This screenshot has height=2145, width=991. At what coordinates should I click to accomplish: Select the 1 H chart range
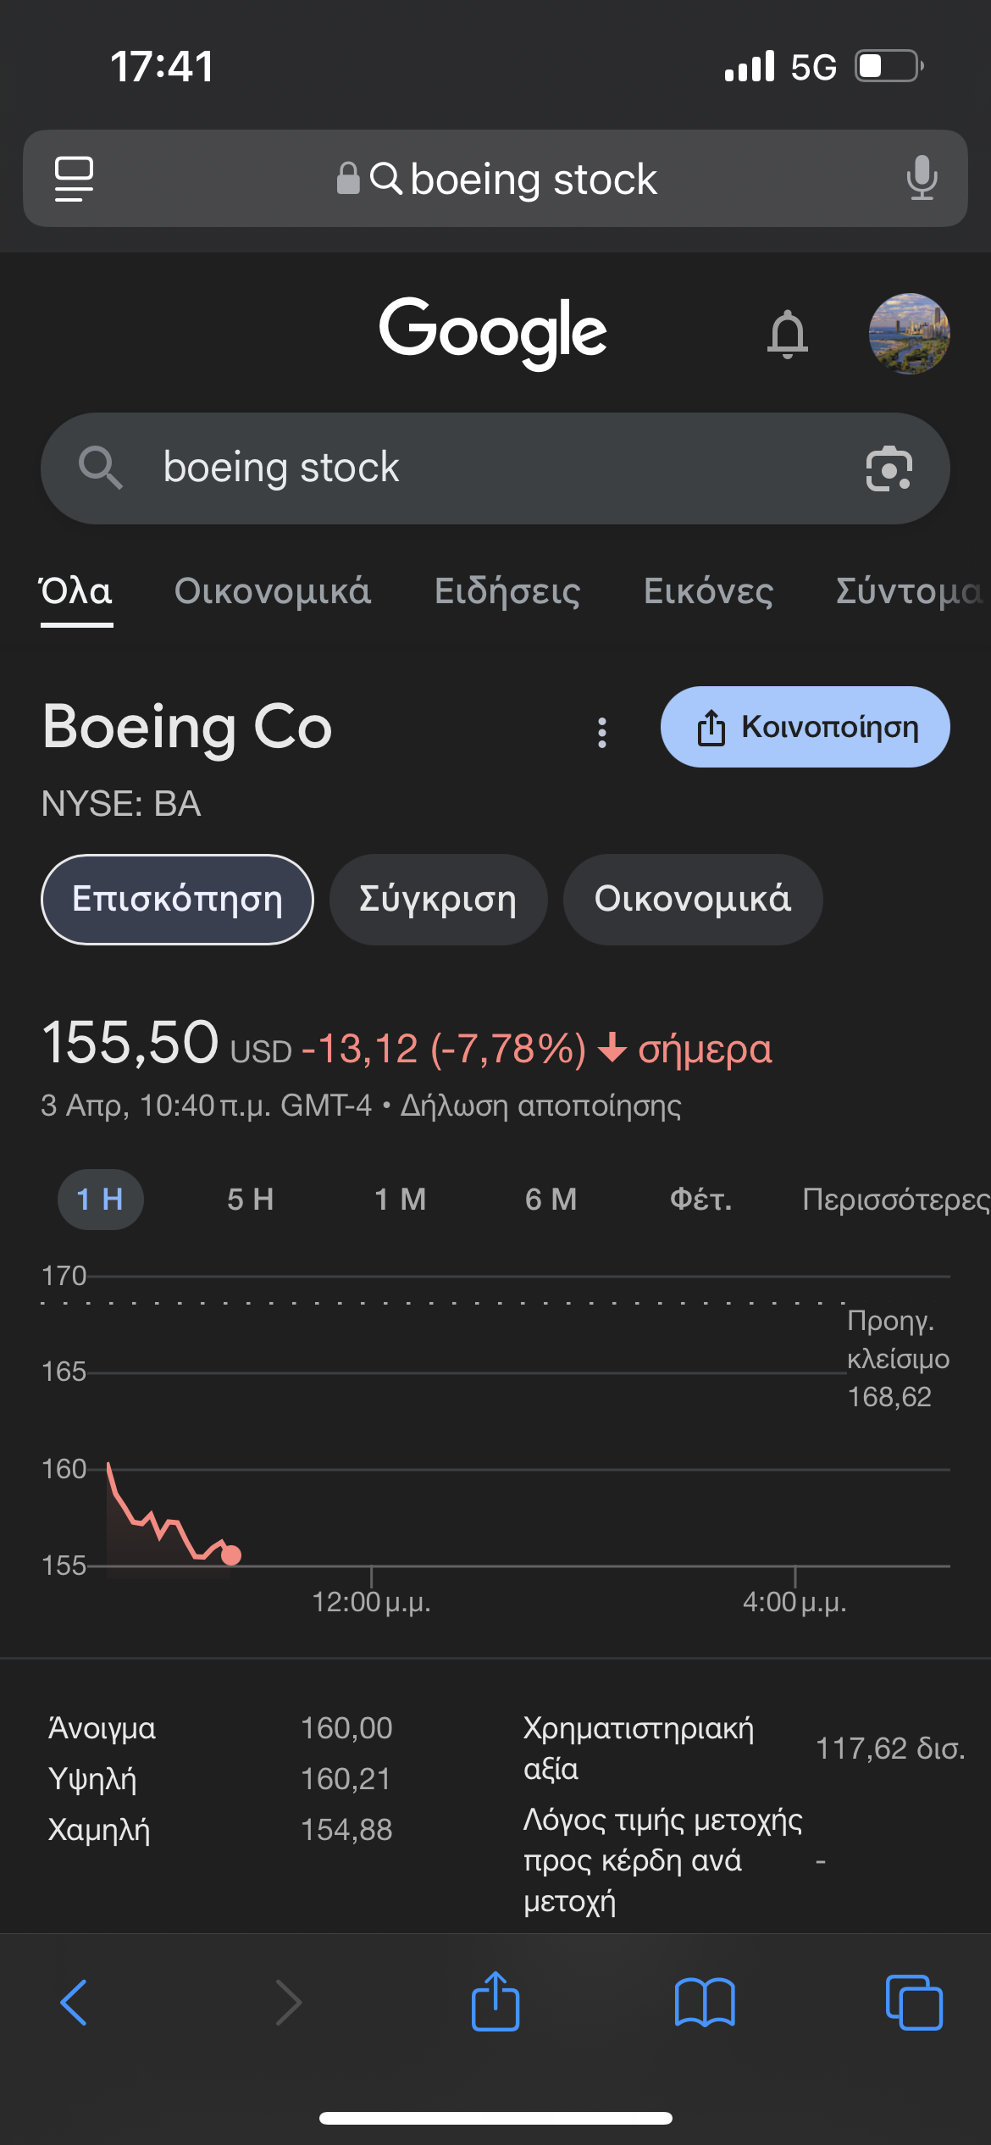pos(100,1200)
